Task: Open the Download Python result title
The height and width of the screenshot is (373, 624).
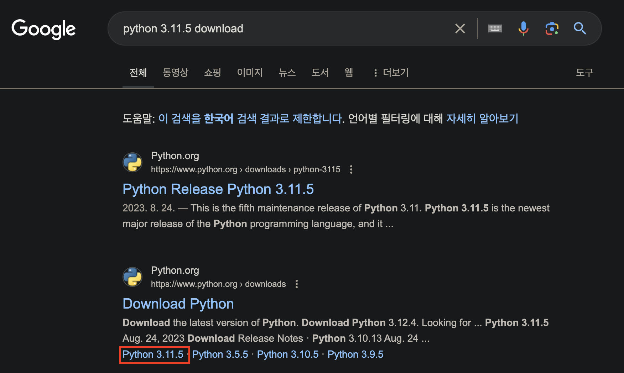Action: click(x=178, y=304)
